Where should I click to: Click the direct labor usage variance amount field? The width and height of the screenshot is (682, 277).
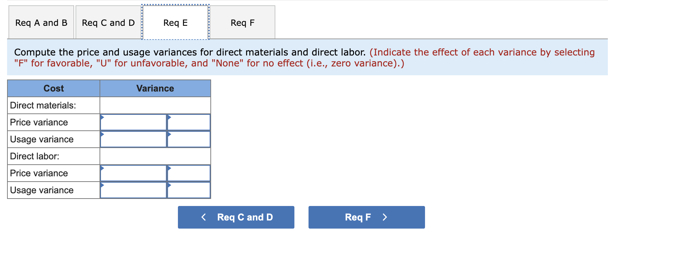[x=133, y=190]
